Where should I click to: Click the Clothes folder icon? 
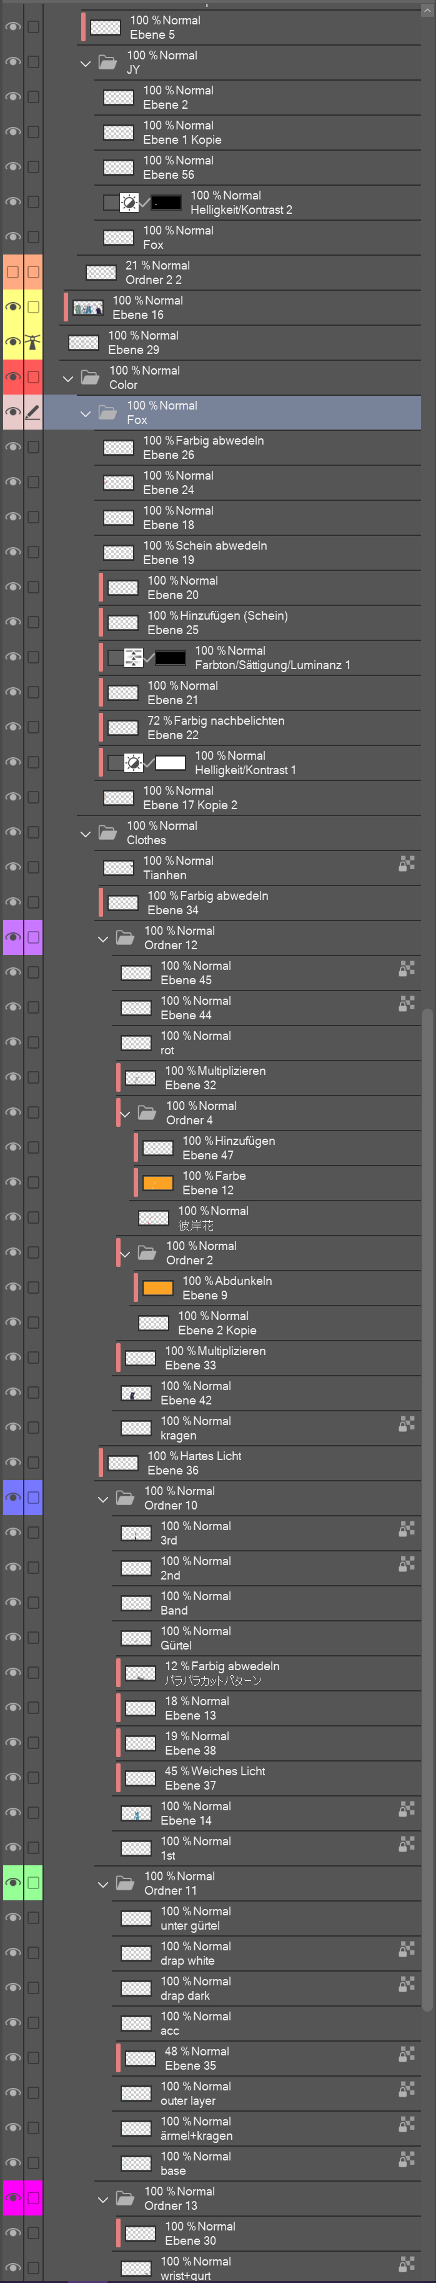pyautogui.click(x=107, y=833)
